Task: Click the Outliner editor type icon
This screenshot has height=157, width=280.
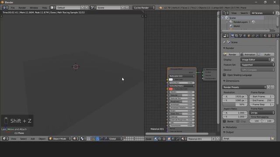Action: pos(226,13)
